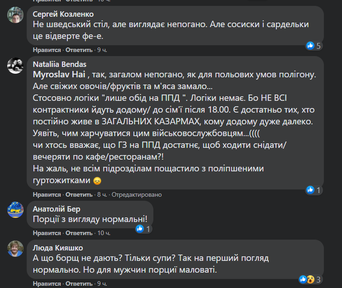The width and height of the screenshot is (342, 288).
Task: View like reactions on Сергей Козленко's comment
Action: (313, 46)
